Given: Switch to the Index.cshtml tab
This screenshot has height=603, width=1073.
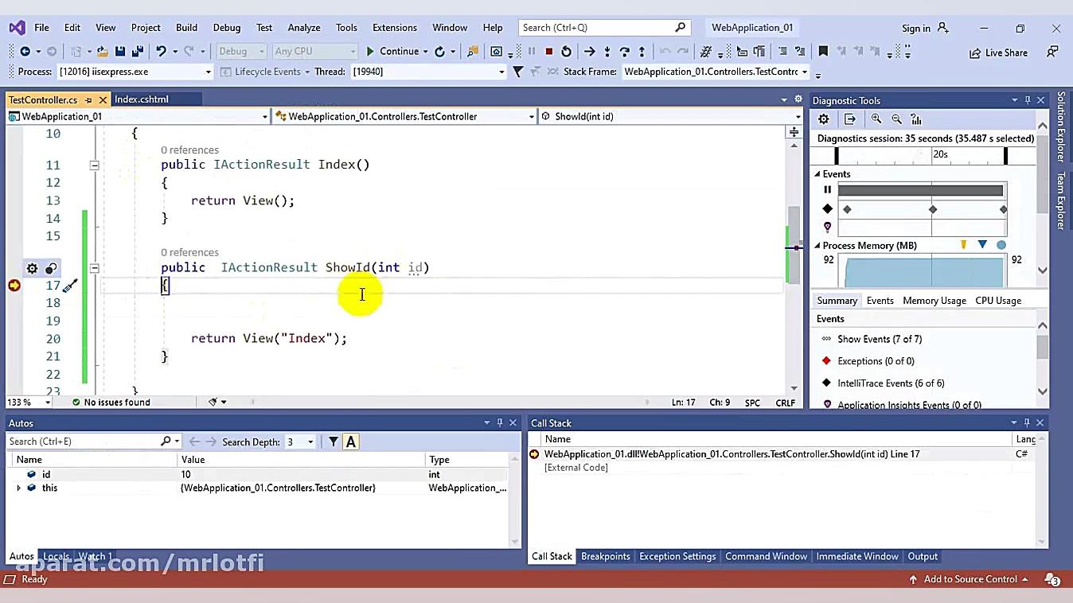Looking at the screenshot, I should (x=142, y=99).
